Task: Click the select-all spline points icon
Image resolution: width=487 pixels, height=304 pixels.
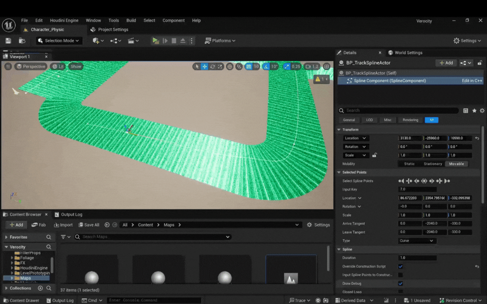Action: (x=424, y=181)
